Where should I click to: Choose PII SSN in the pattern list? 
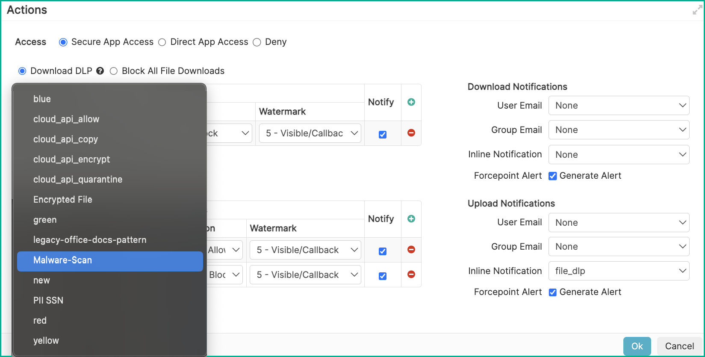(48, 301)
